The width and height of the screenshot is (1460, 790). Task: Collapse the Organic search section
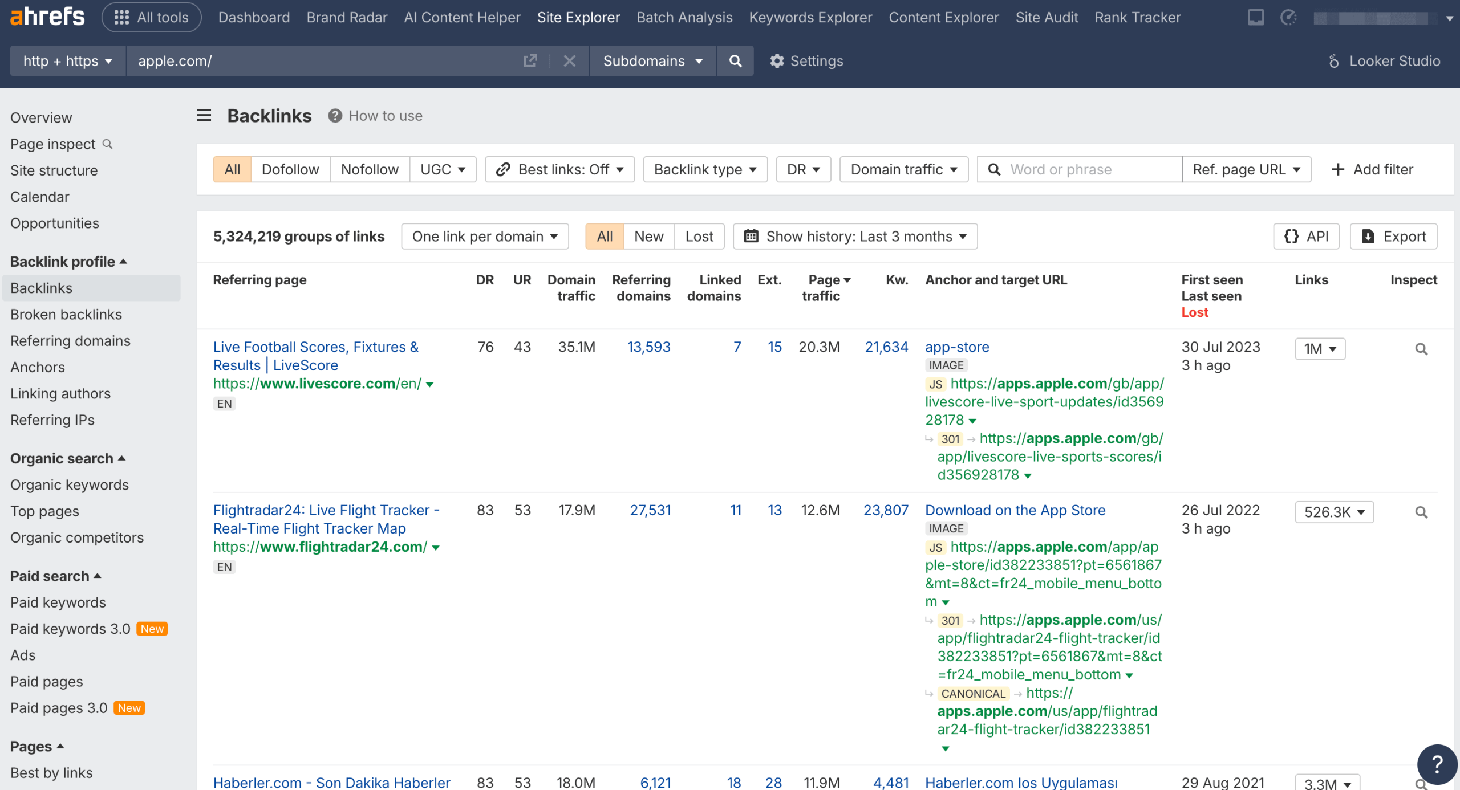click(68, 458)
